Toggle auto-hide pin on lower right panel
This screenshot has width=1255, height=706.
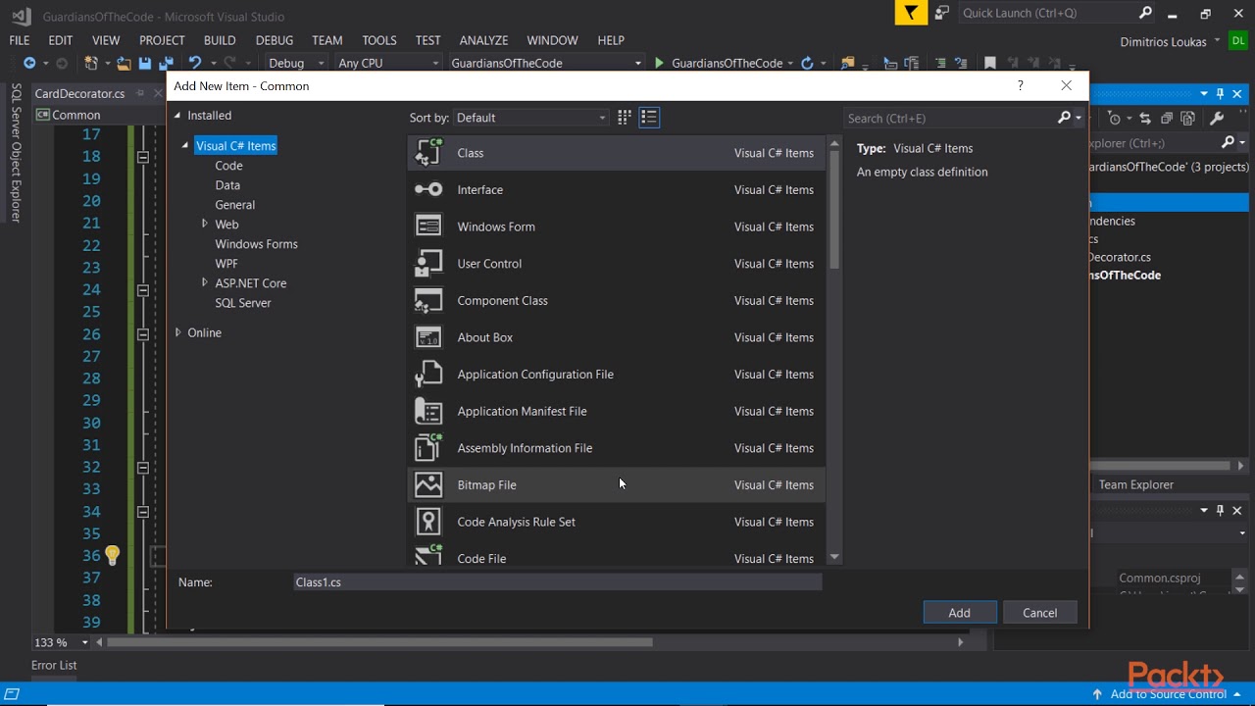1220,510
